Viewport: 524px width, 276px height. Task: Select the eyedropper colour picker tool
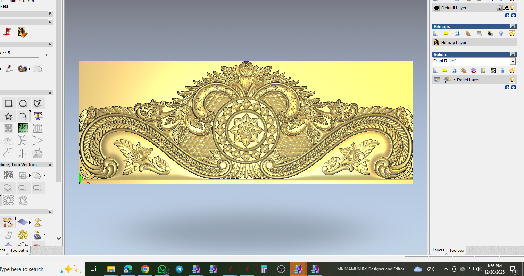tap(9, 69)
